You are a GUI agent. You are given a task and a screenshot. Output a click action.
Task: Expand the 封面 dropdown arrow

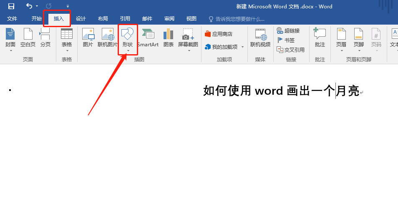[11, 51]
